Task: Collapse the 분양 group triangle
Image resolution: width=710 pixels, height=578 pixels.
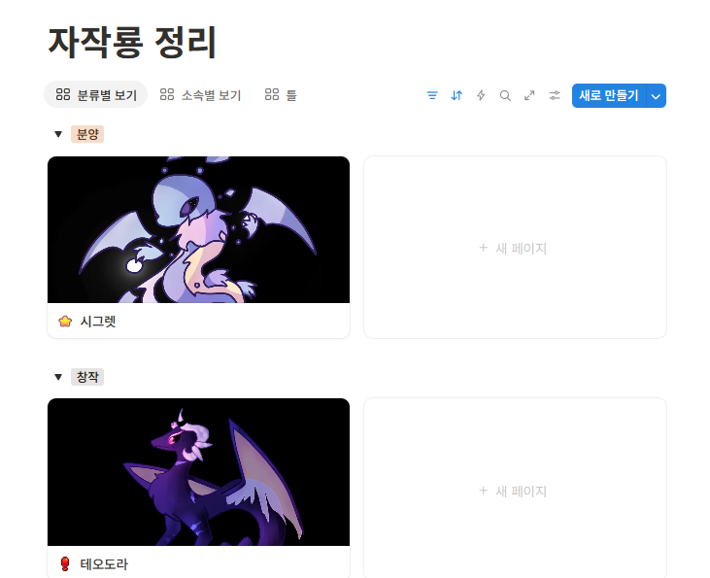Action: tap(58, 134)
